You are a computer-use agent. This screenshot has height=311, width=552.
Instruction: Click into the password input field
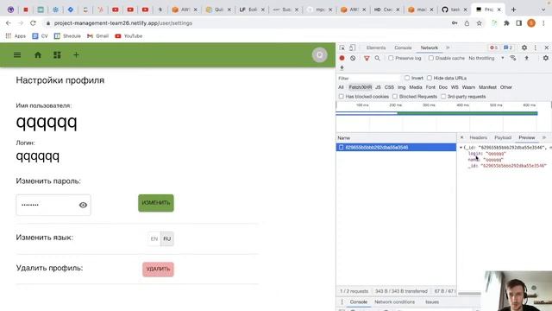[53, 205]
